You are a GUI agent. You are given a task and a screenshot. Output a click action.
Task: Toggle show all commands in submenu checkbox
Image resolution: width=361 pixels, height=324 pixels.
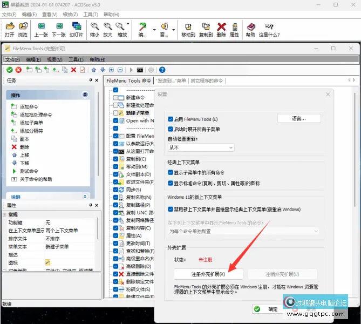171,172
